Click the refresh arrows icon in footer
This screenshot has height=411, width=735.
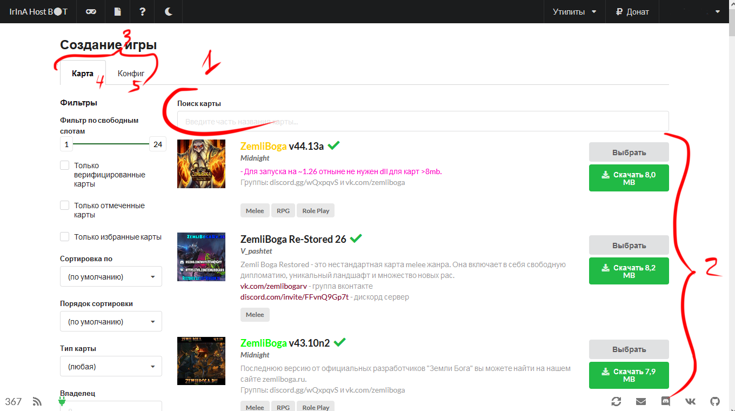[616, 401]
